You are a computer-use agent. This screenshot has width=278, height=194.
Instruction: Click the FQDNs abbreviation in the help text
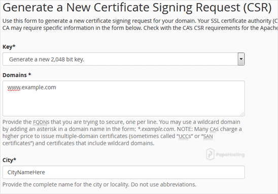[41, 122]
